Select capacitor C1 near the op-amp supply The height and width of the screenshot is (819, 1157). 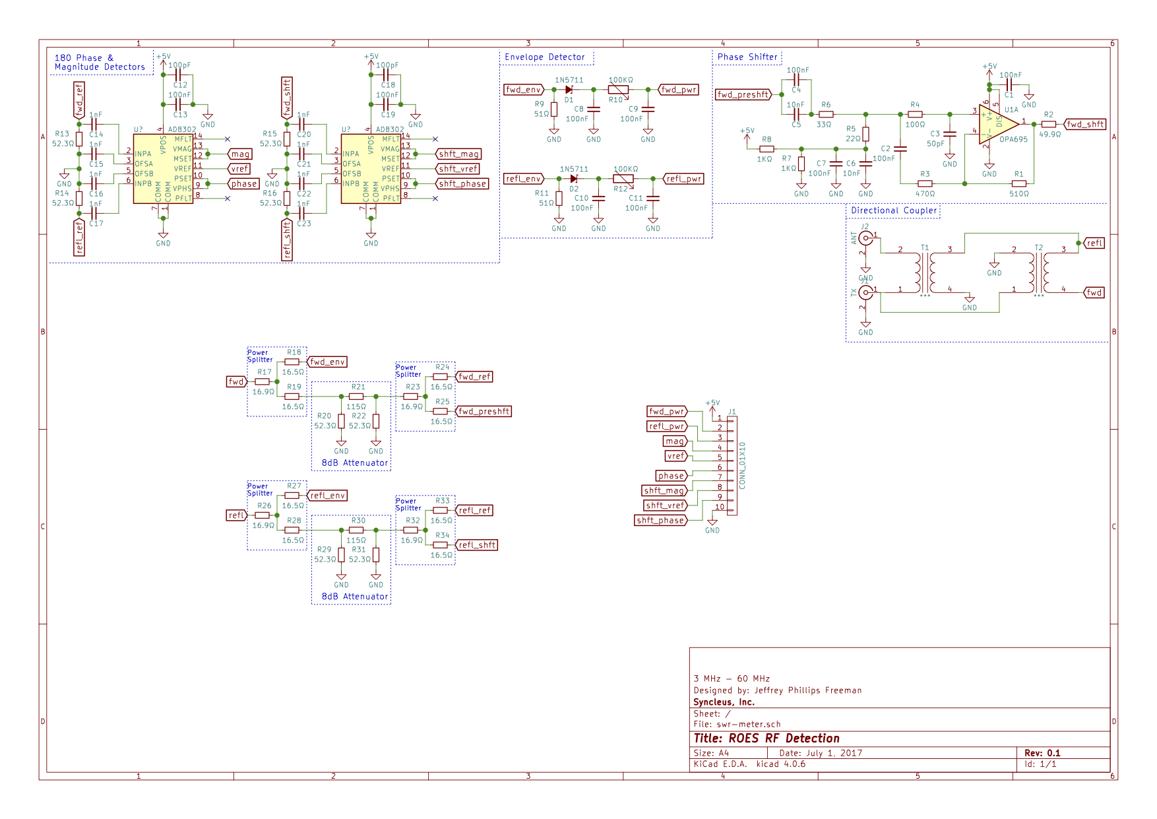(x=1009, y=85)
